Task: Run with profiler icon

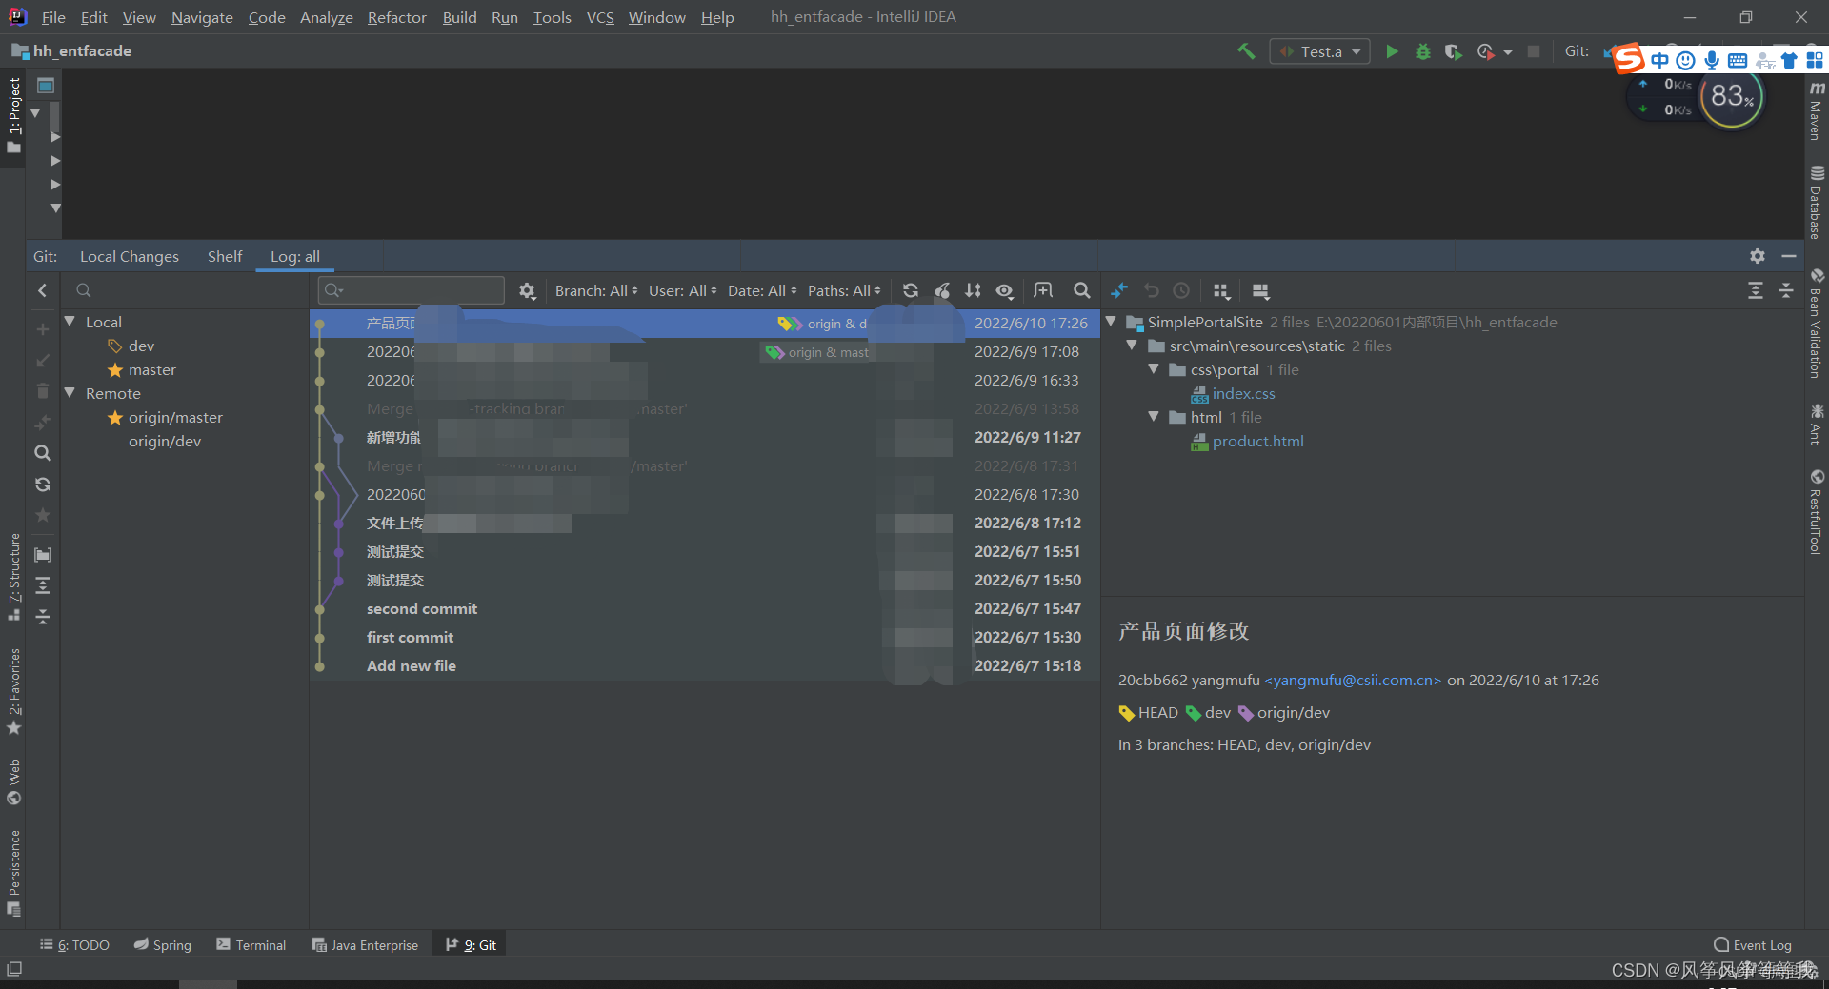Action: (x=1487, y=51)
